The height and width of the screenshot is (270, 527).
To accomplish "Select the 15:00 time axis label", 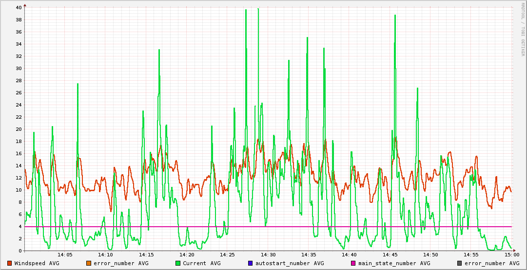I will click(511, 254).
